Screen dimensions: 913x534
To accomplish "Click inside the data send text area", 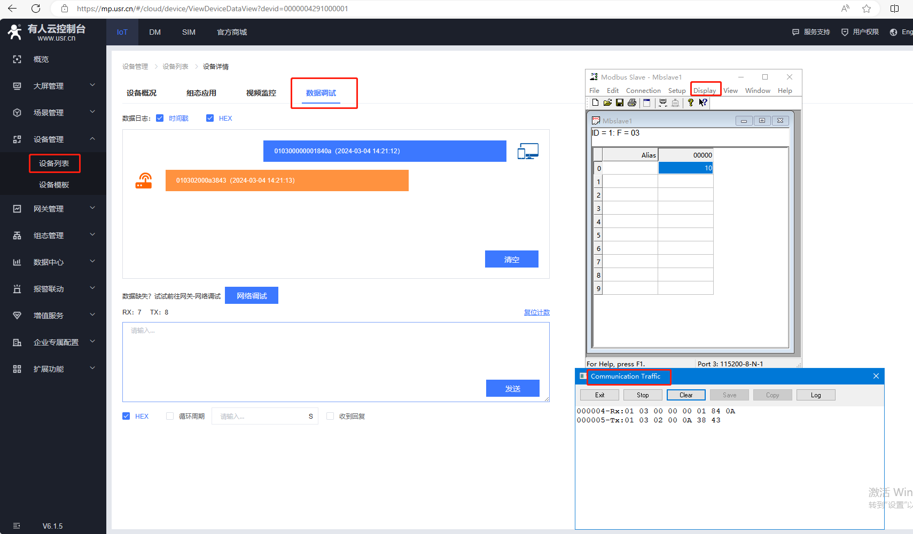I will click(x=336, y=362).
